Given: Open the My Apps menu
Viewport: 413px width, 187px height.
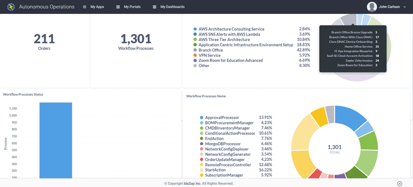Looking at the screenshot, I should tap(97, 7).
